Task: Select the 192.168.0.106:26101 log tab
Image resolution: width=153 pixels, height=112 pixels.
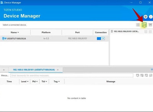Action: click(x=34, y=70)
